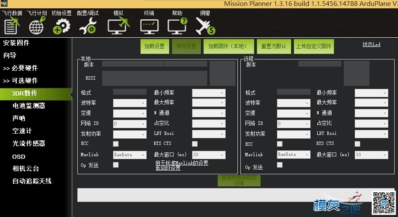
Task: Select 安装固件 in sidebar
Action: click(16, 43)
